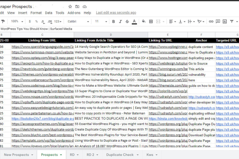Image resolution: width=239 pixels, height=159 pixels.
Task: Select the paint format tool
Action: pyautogui.click(x=3, y=21)
